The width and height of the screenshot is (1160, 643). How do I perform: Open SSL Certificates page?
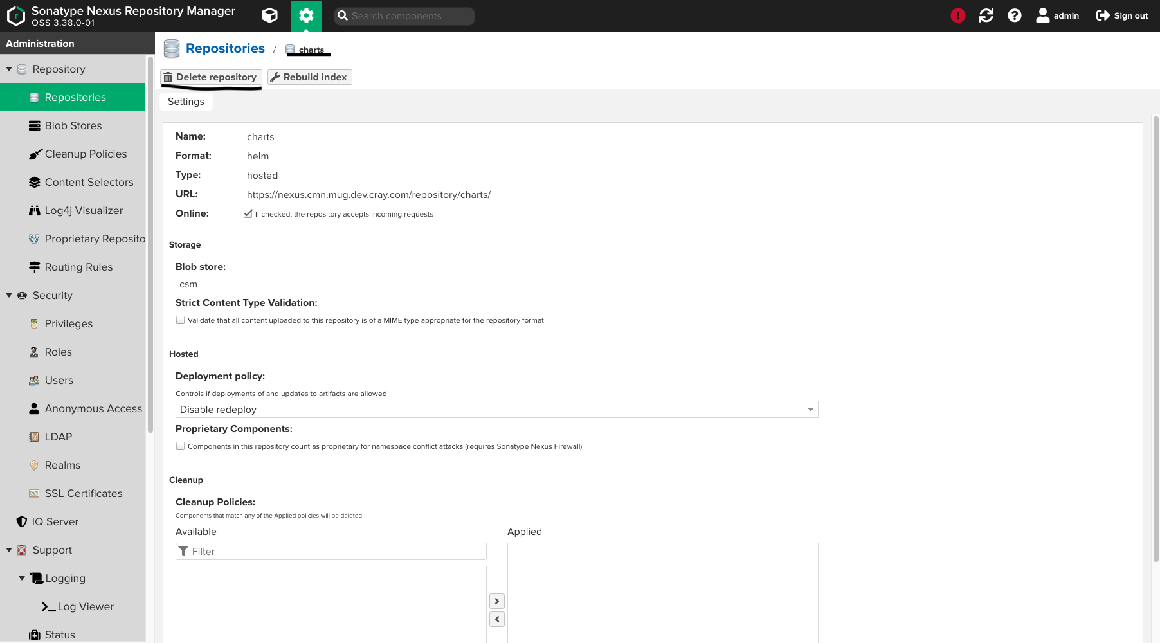pos(73,493)
